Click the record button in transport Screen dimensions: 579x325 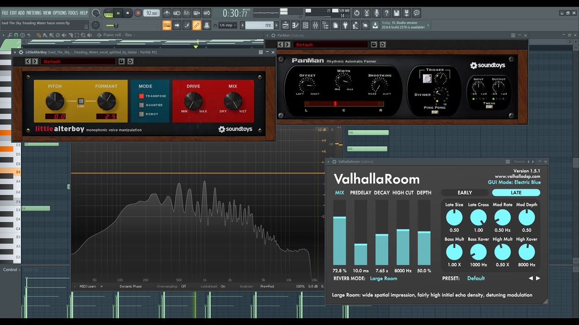[x=138, y=13]
